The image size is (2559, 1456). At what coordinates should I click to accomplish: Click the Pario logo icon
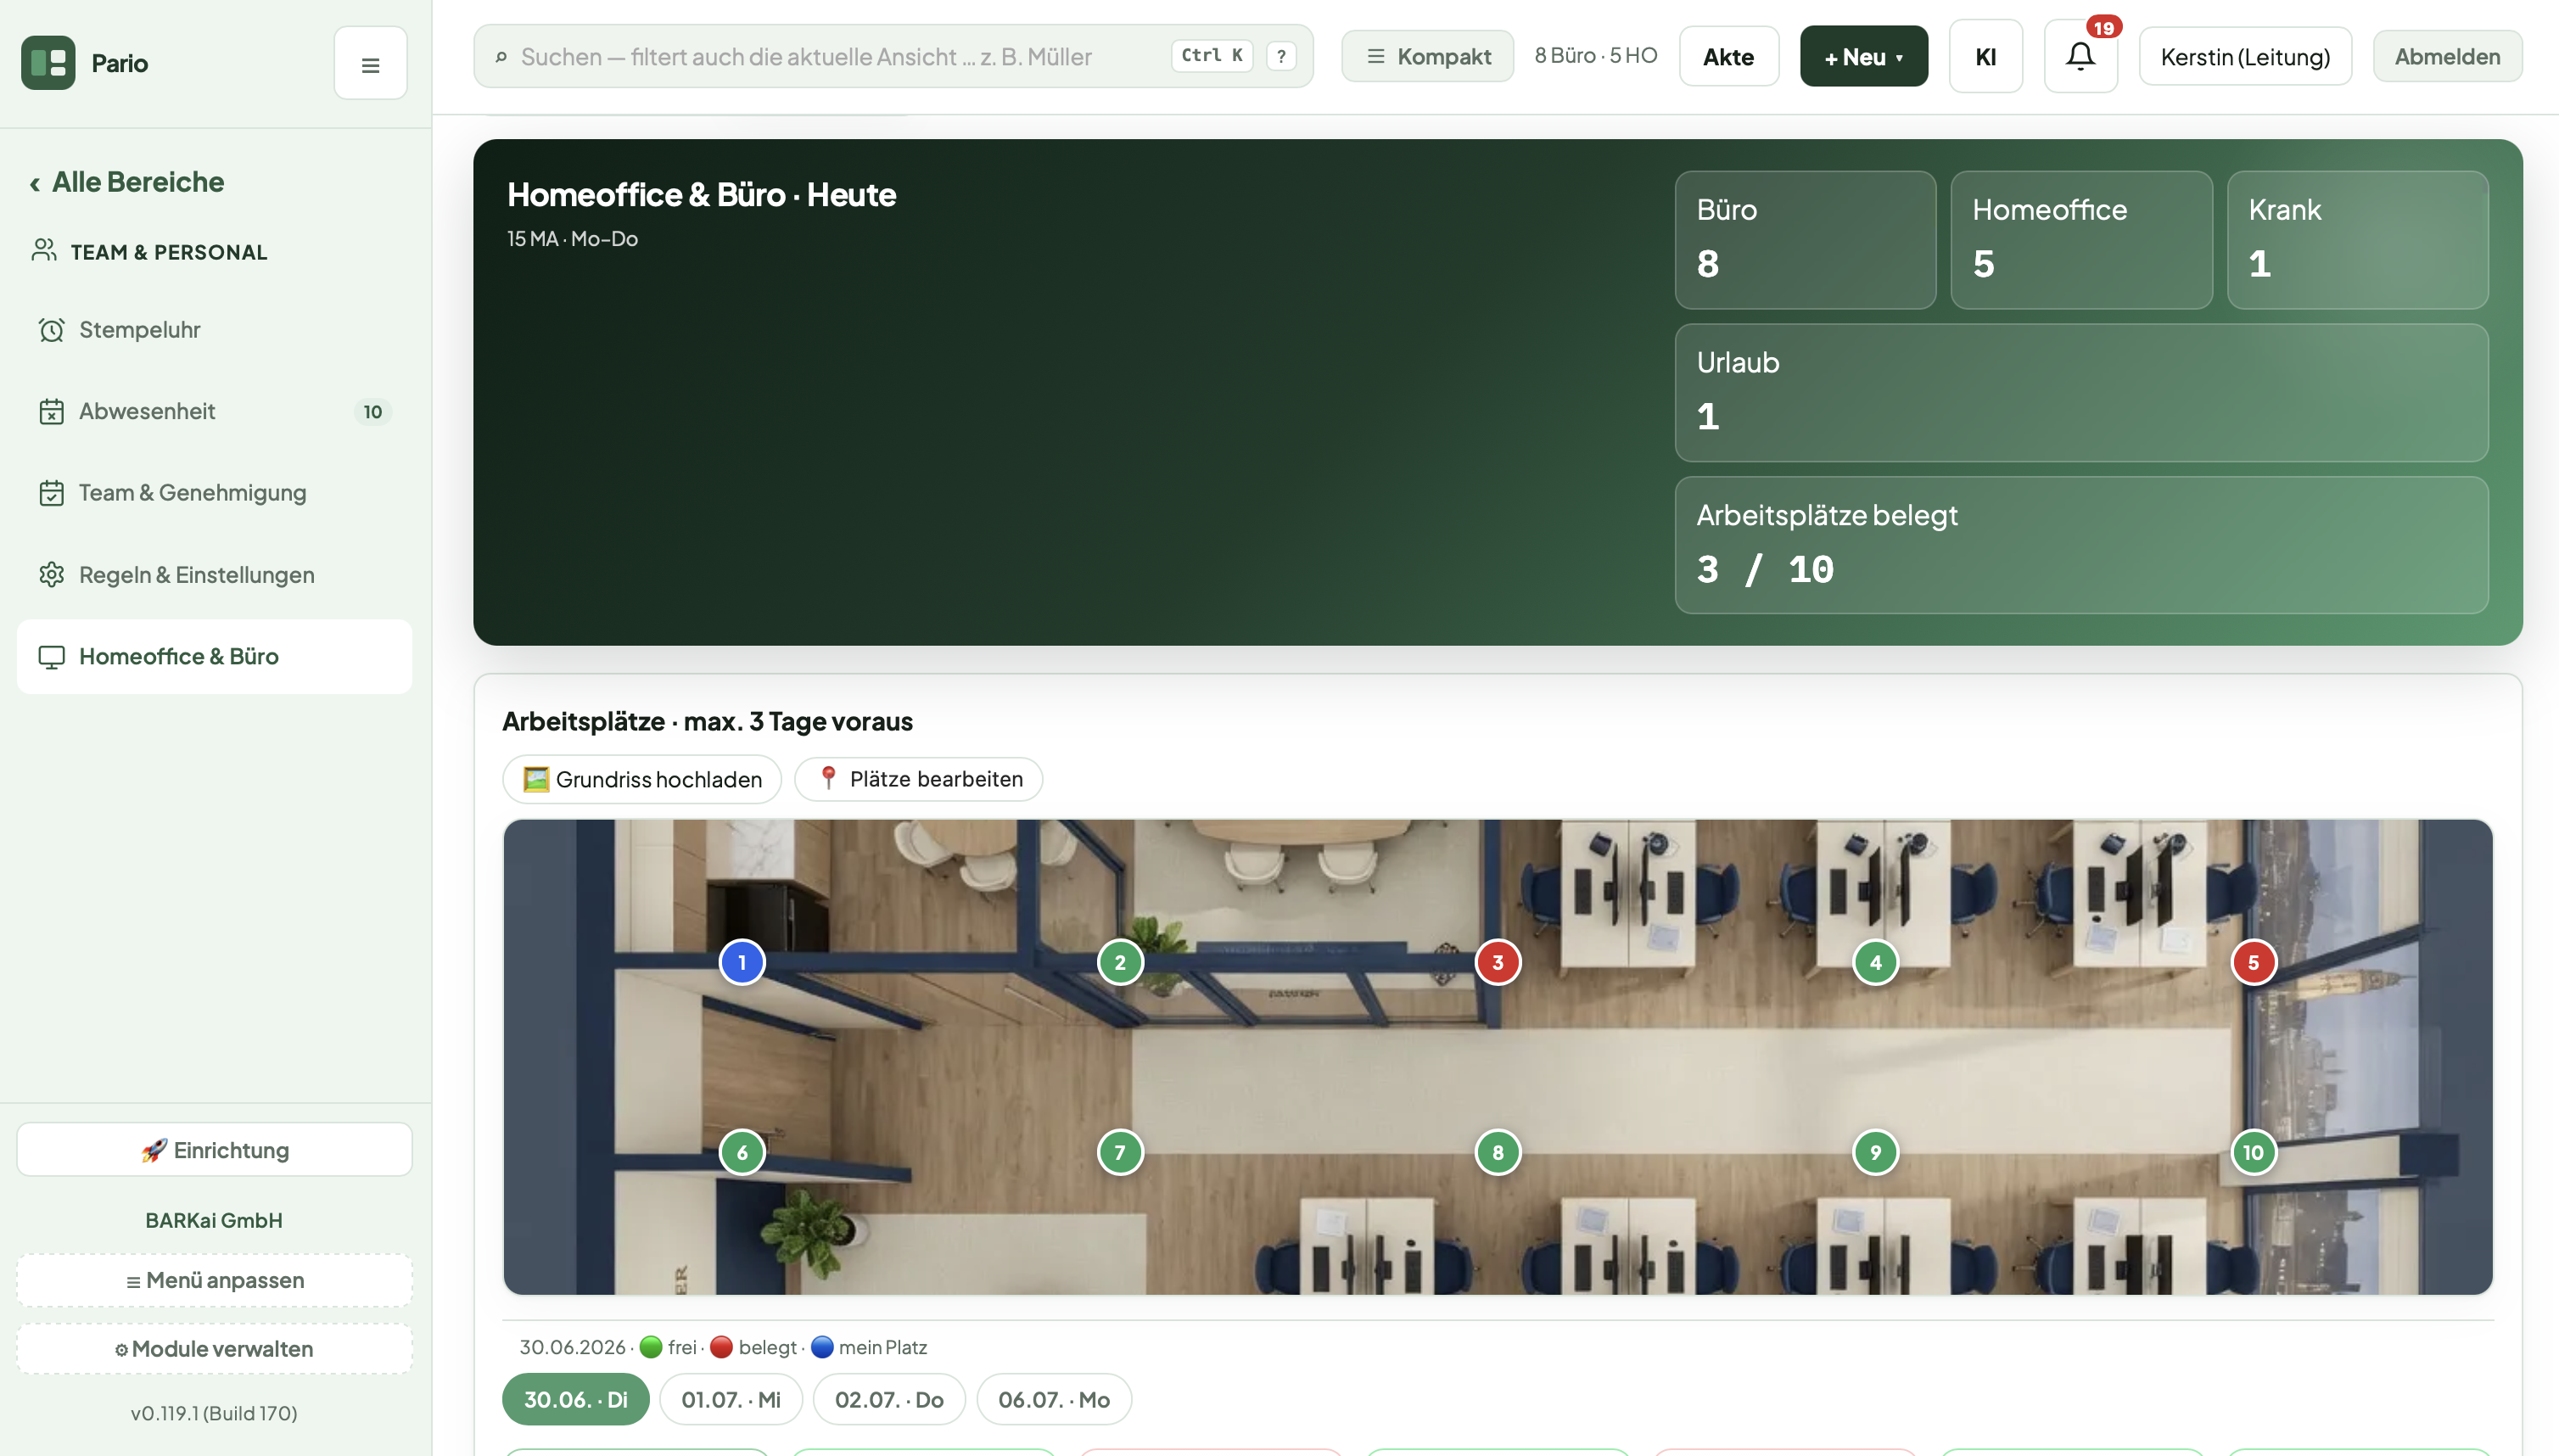[48, 63]
